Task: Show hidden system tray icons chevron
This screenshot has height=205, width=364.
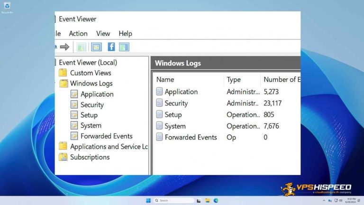Action: coord(324,200)
